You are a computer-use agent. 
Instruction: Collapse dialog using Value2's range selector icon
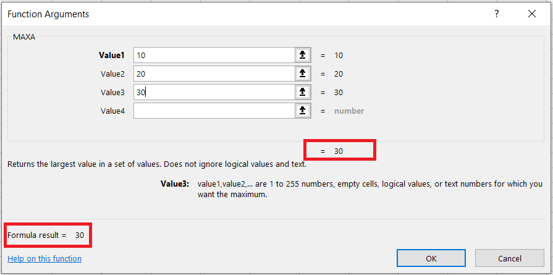pos(302,74)
